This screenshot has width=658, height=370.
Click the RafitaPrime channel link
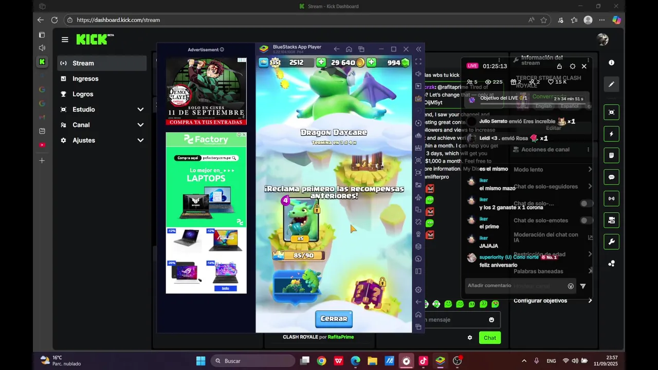pos(340,337)
